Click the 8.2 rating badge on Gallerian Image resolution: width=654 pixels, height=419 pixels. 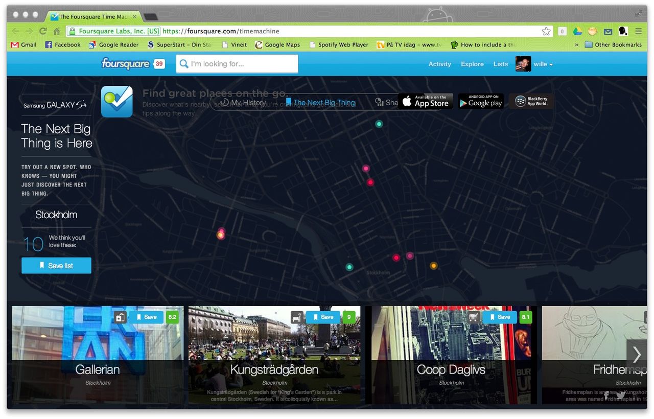click(x=172, y=317)
